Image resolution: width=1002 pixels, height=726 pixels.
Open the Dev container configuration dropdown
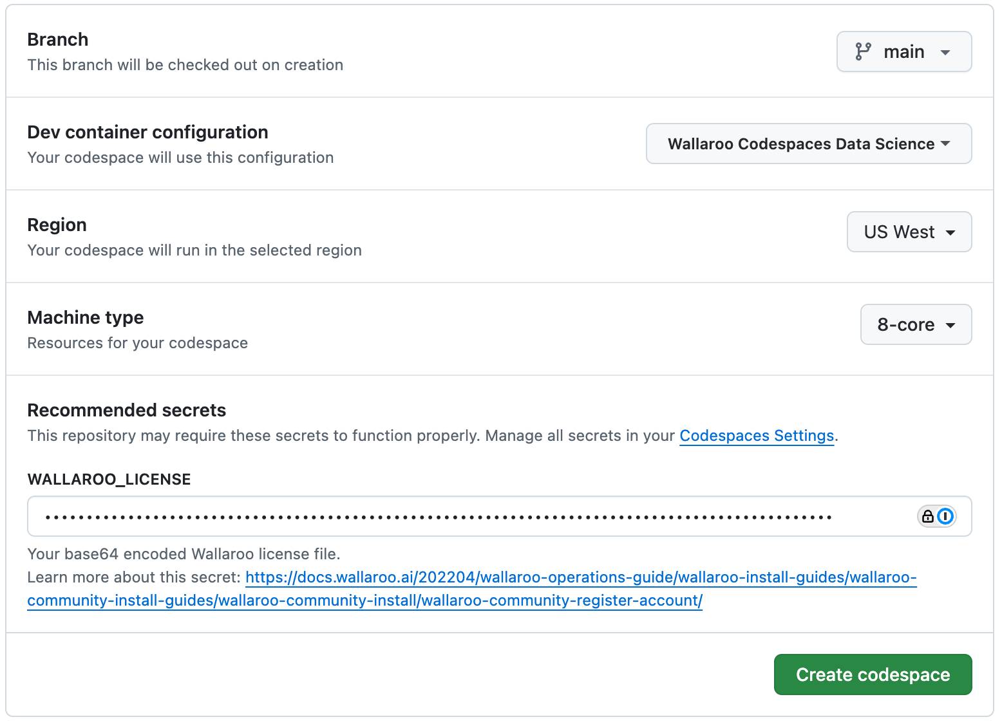coord(808,144)
